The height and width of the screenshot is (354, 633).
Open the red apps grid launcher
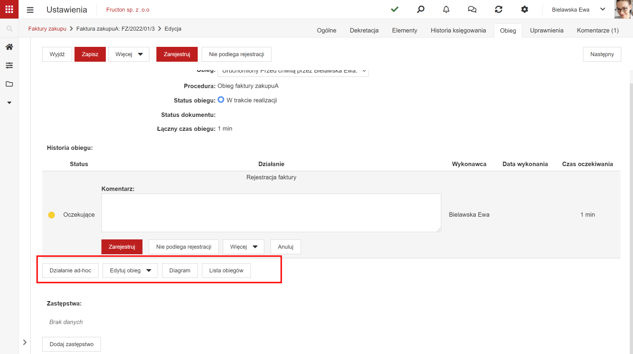pyautogui.click(x=9, y=9)
